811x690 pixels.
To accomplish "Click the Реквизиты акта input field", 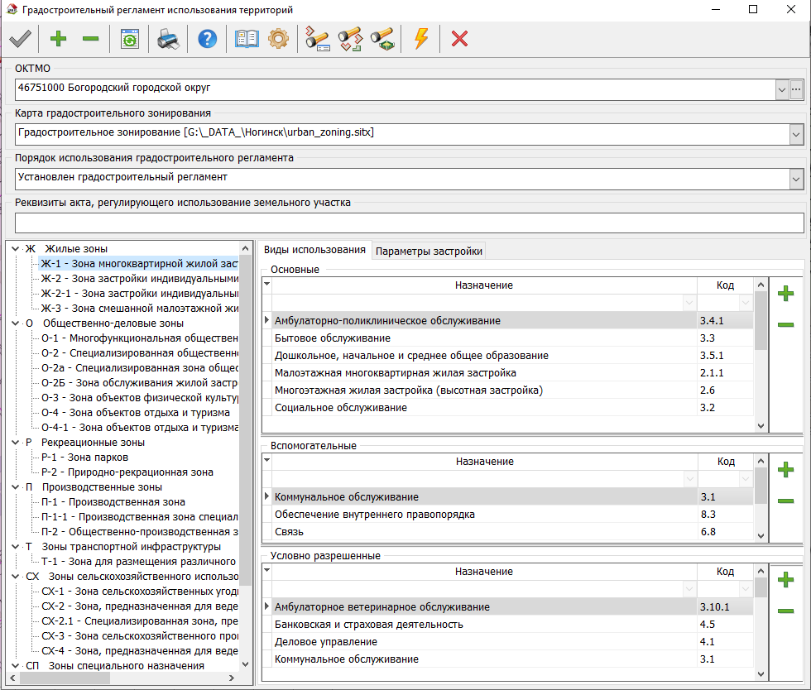I will 409,223.
